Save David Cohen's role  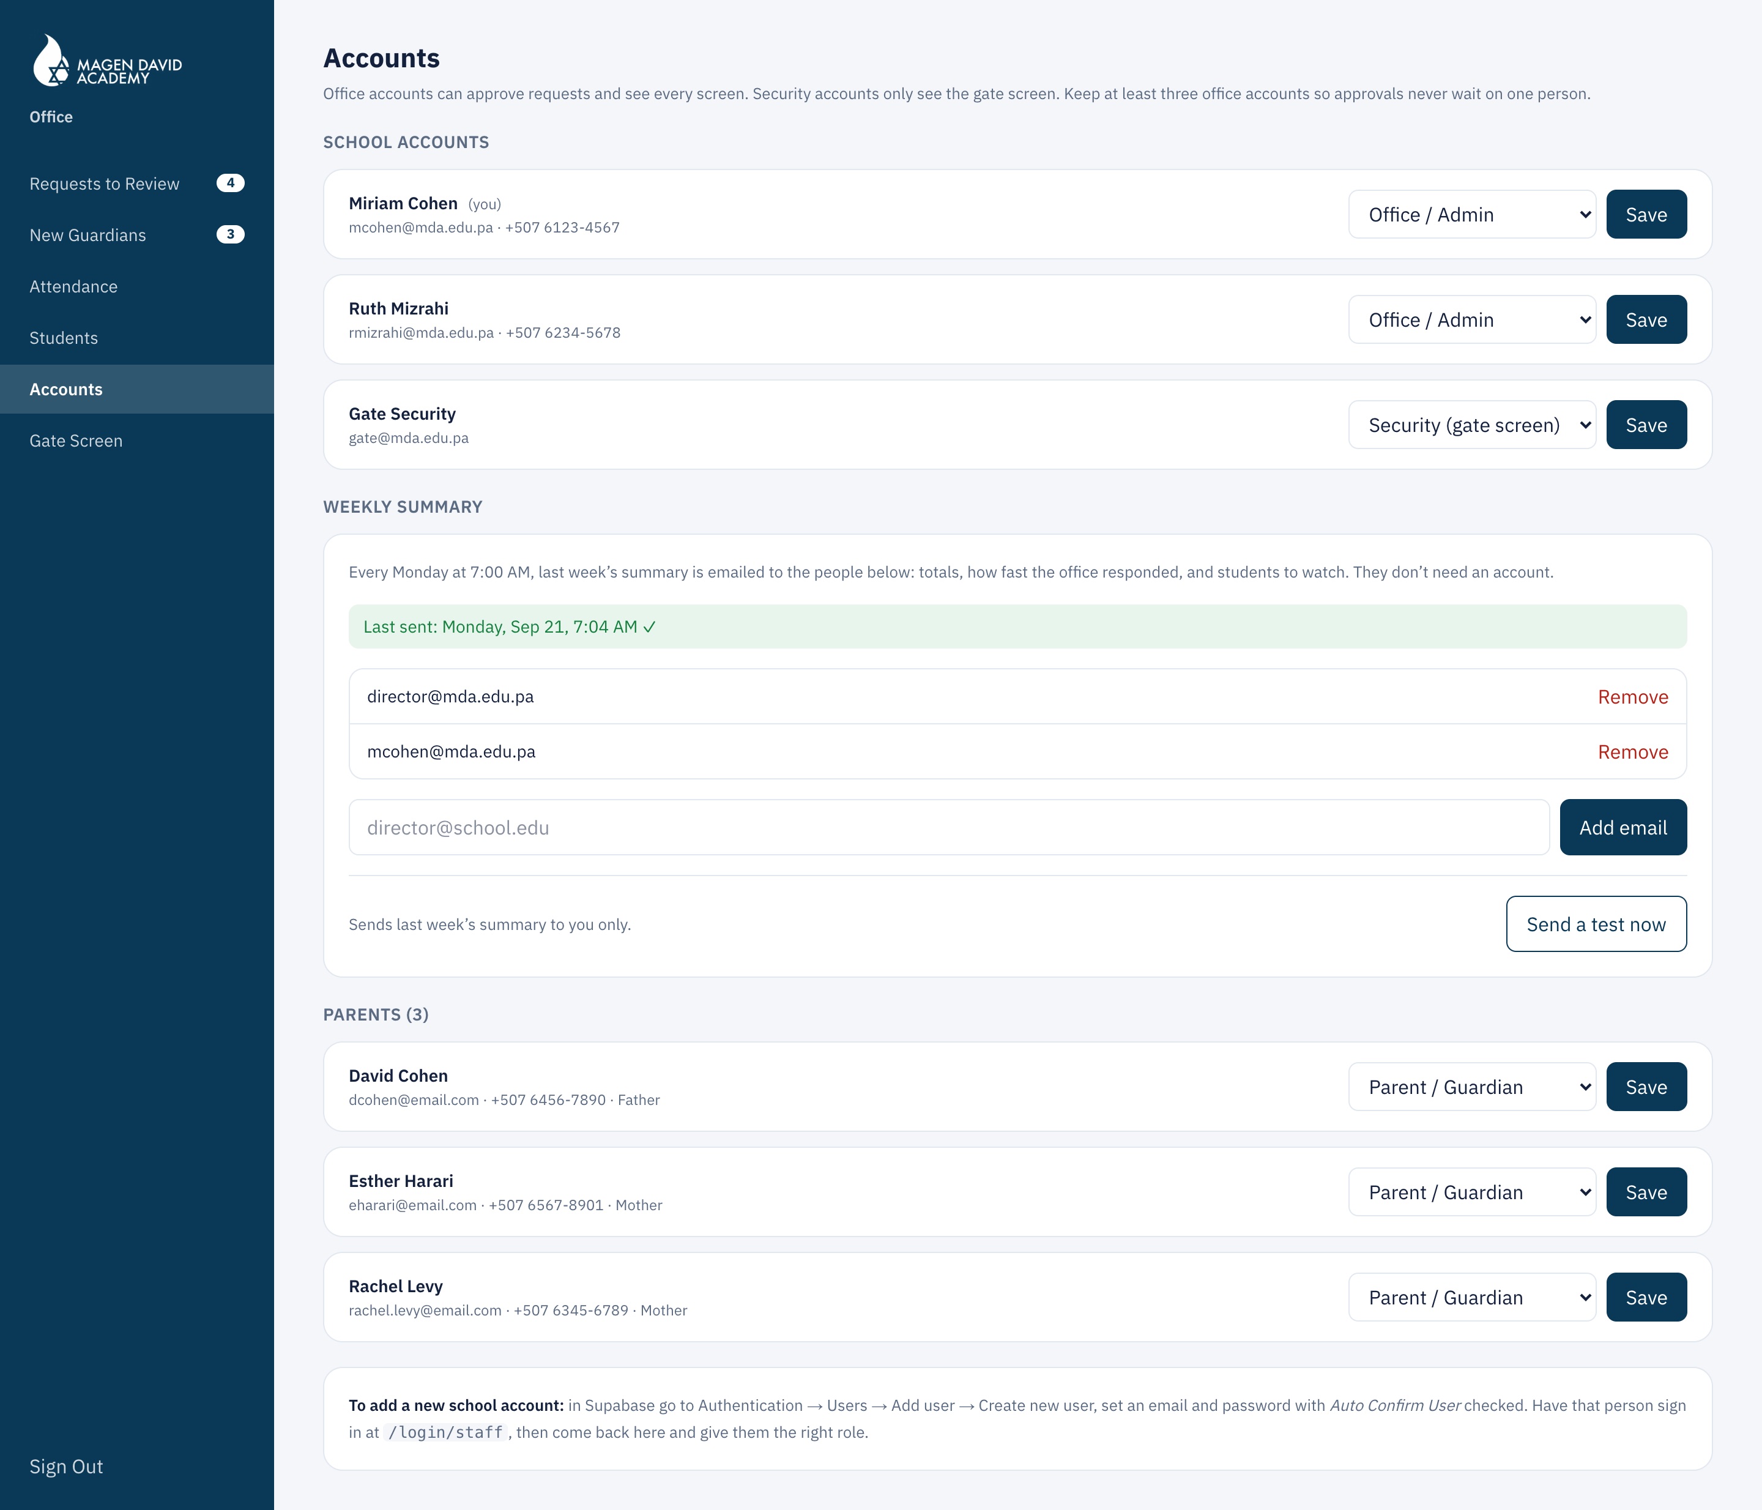pos(1646,1087)
